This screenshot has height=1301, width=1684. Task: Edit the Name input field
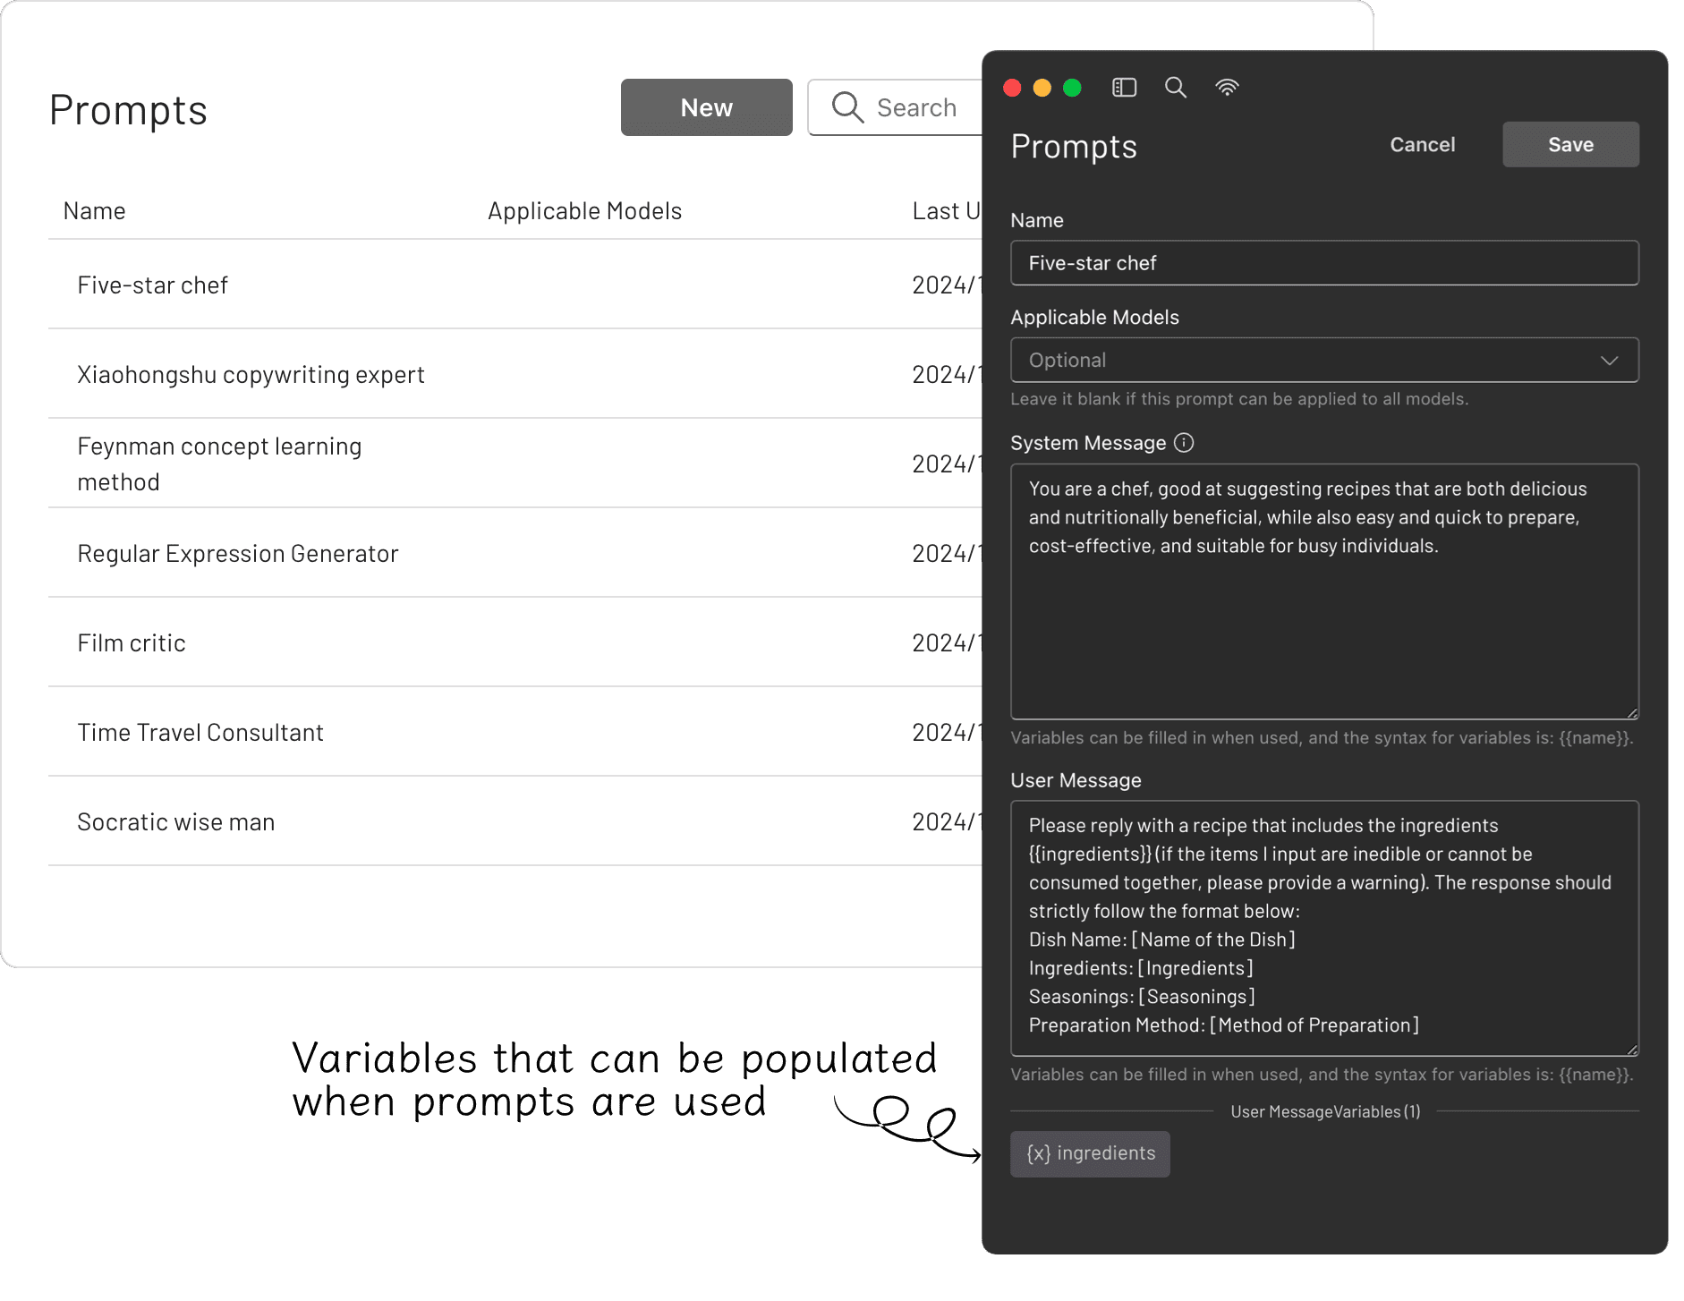(x=1324, y=262)
